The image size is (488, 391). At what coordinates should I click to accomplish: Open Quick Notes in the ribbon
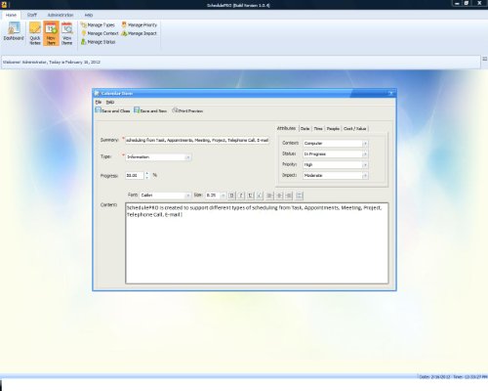click(35, 33)
